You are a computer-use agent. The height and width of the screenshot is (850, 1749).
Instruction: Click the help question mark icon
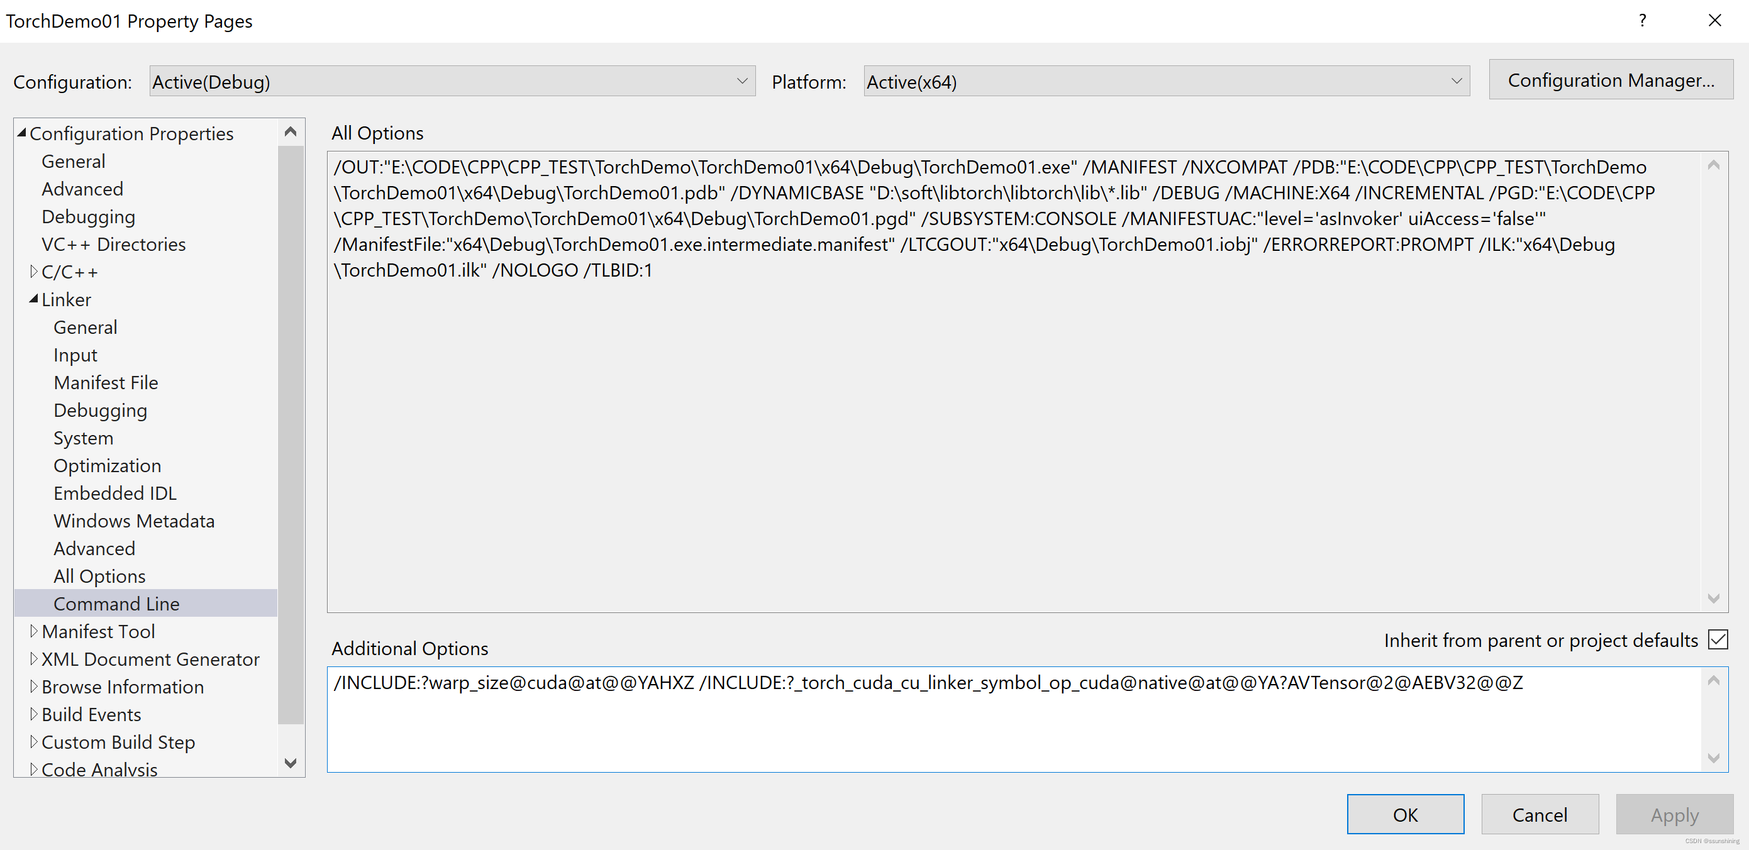coord(1643,20)
